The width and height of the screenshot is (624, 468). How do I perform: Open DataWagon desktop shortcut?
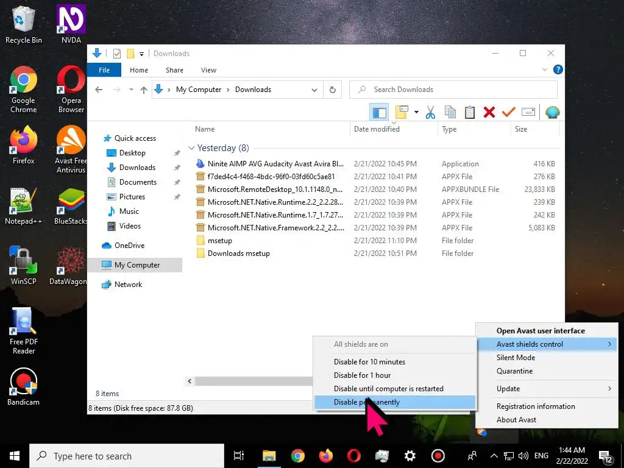68,266
